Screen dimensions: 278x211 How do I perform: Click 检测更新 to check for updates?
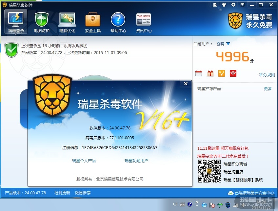pos(62,193)
